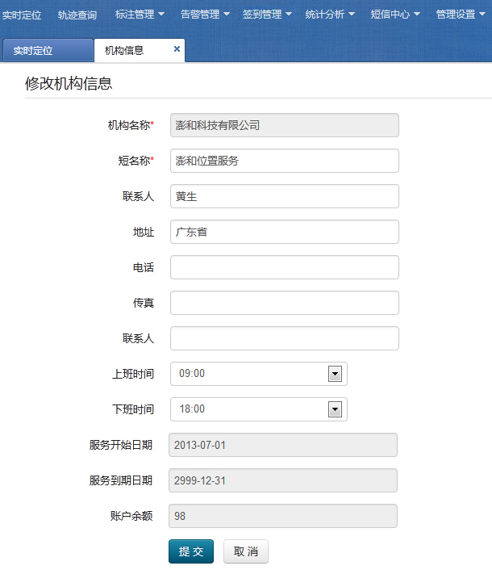Expand the 短信中心 dropdown menu
Viewport: 492px width, 570px height.
click(x=395, y=15)
